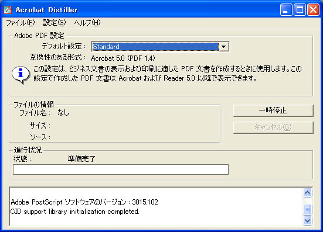This screenshot has width=323, height=232.
Task: Open the ヘルプ(H) menu
Action: [87, 23]
